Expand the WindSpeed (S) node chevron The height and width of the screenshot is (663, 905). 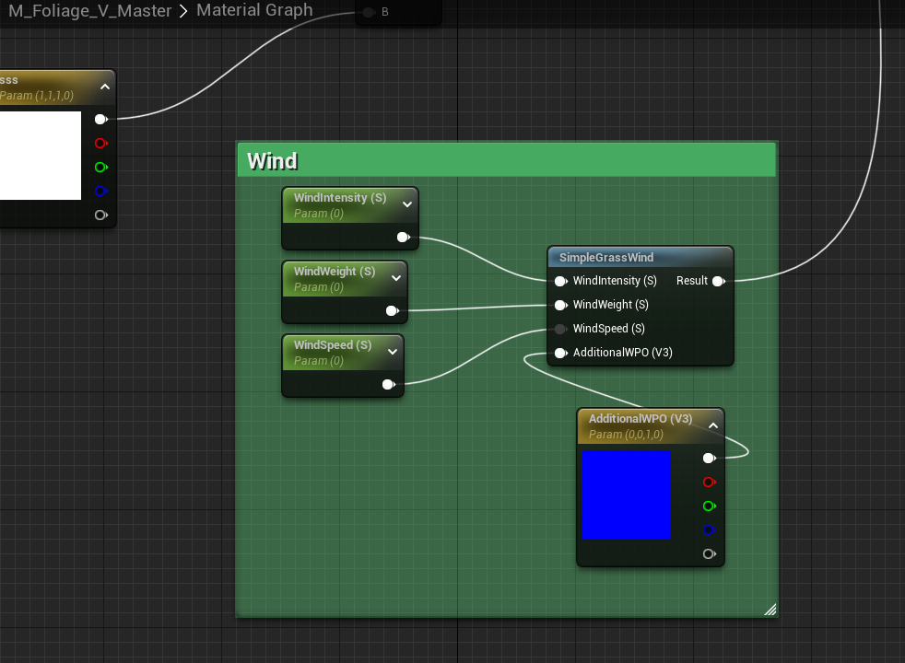point(393,352)
